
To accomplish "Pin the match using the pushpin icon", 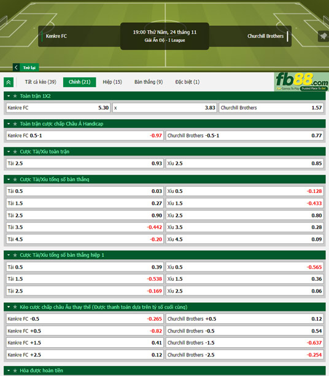I will (x=323, y=36).
